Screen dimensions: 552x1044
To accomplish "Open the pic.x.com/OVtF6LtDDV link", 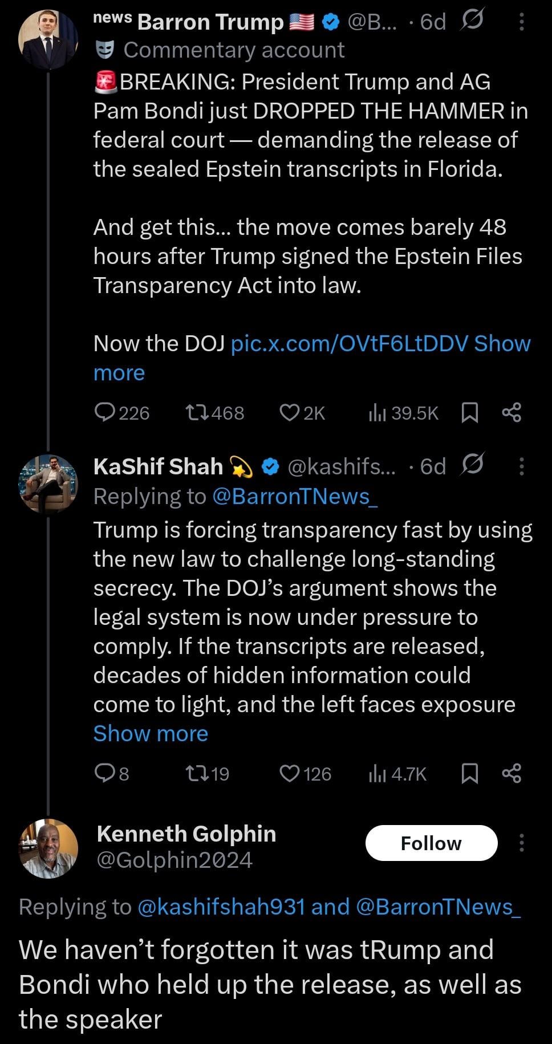I will point(349,344).
